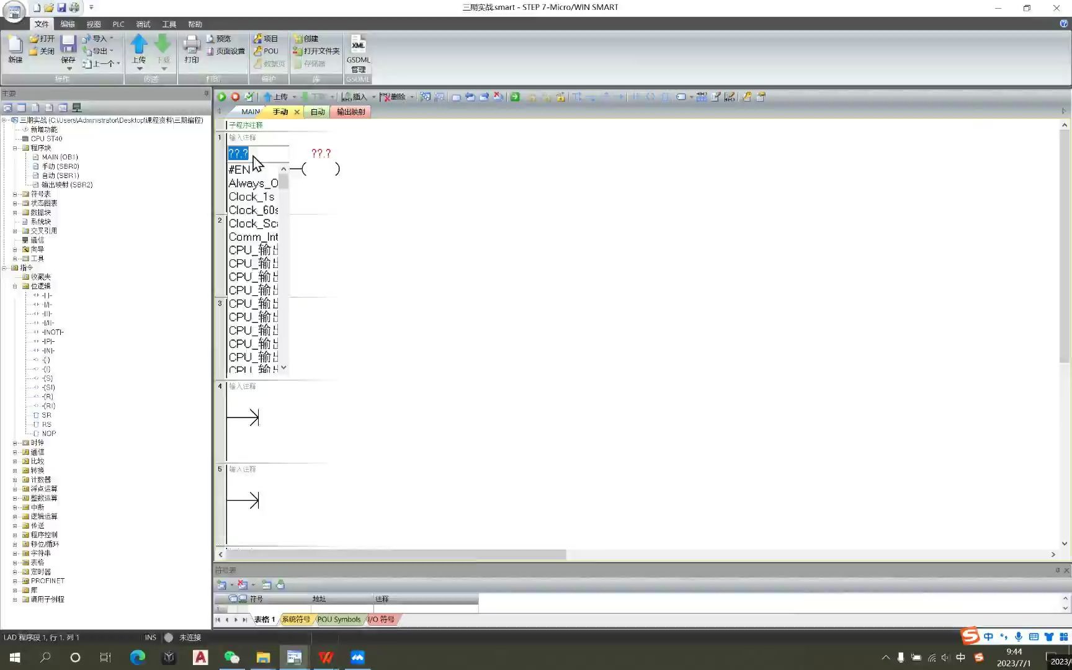Click first icon in project tree toolbar

click(x=7, y=107)
